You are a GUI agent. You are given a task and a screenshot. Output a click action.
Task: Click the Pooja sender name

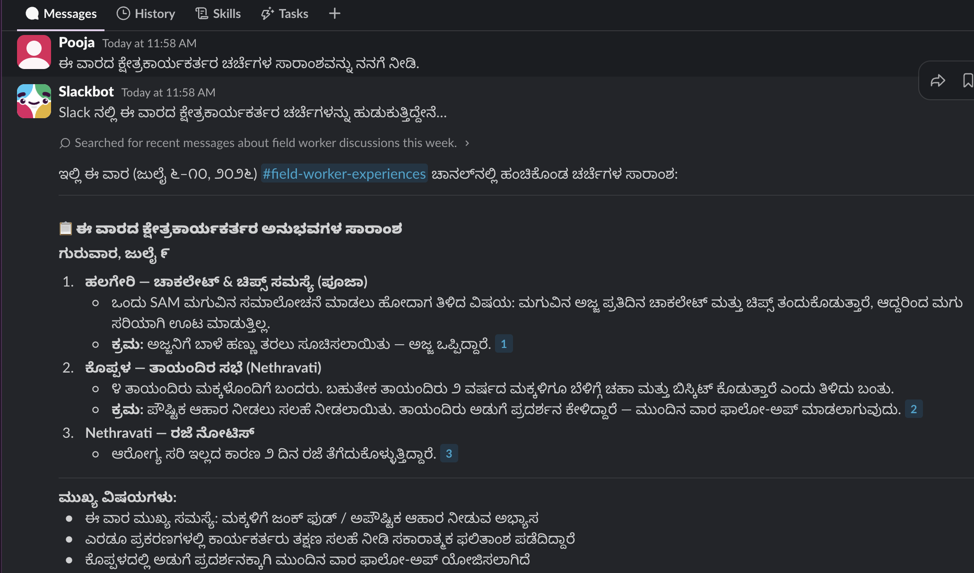point(77,43)
